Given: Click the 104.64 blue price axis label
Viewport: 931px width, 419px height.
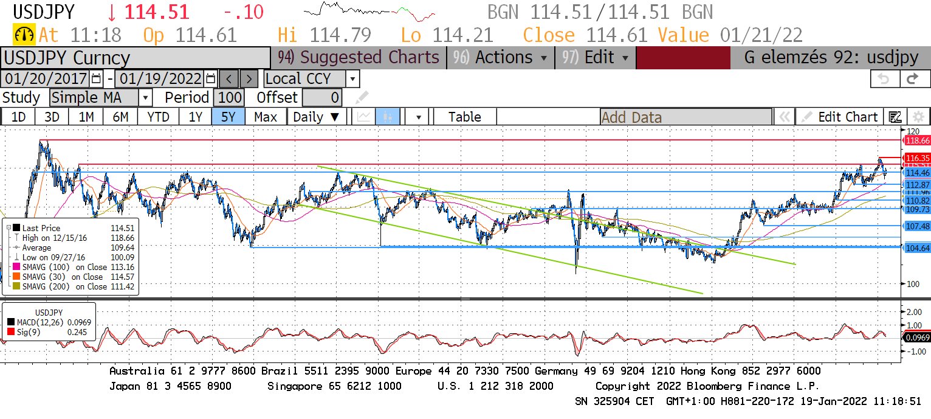Looking at the screenshot, I should [918, 248].
